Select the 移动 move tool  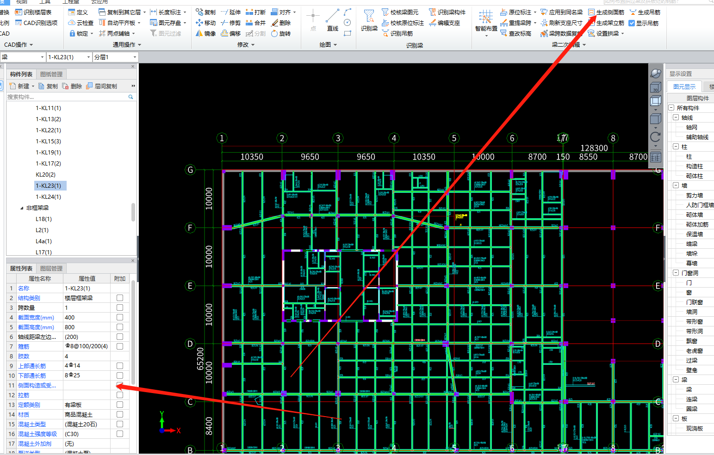coord(205,23)
